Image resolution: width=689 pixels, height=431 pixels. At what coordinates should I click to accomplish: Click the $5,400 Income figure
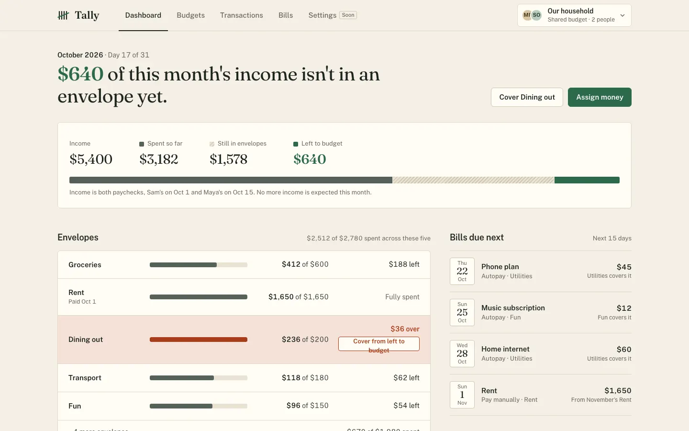pyautogui.click(x=91, y=159)
